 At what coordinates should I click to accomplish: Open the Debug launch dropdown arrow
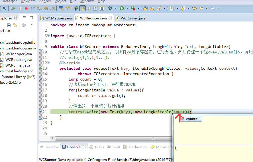[116, 8]
